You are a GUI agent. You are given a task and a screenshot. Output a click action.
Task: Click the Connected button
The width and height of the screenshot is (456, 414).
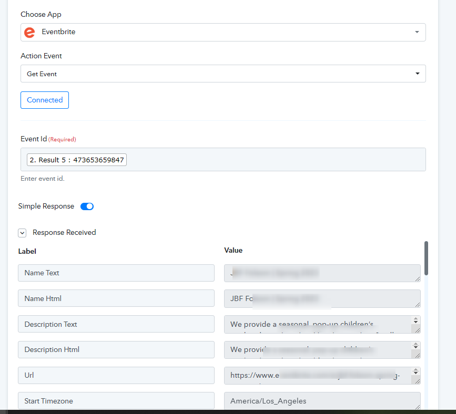tap(45, 100)
